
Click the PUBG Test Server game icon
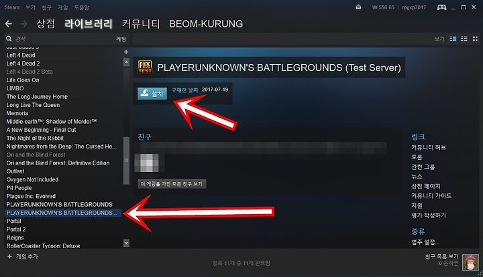[x=145, y=67]
